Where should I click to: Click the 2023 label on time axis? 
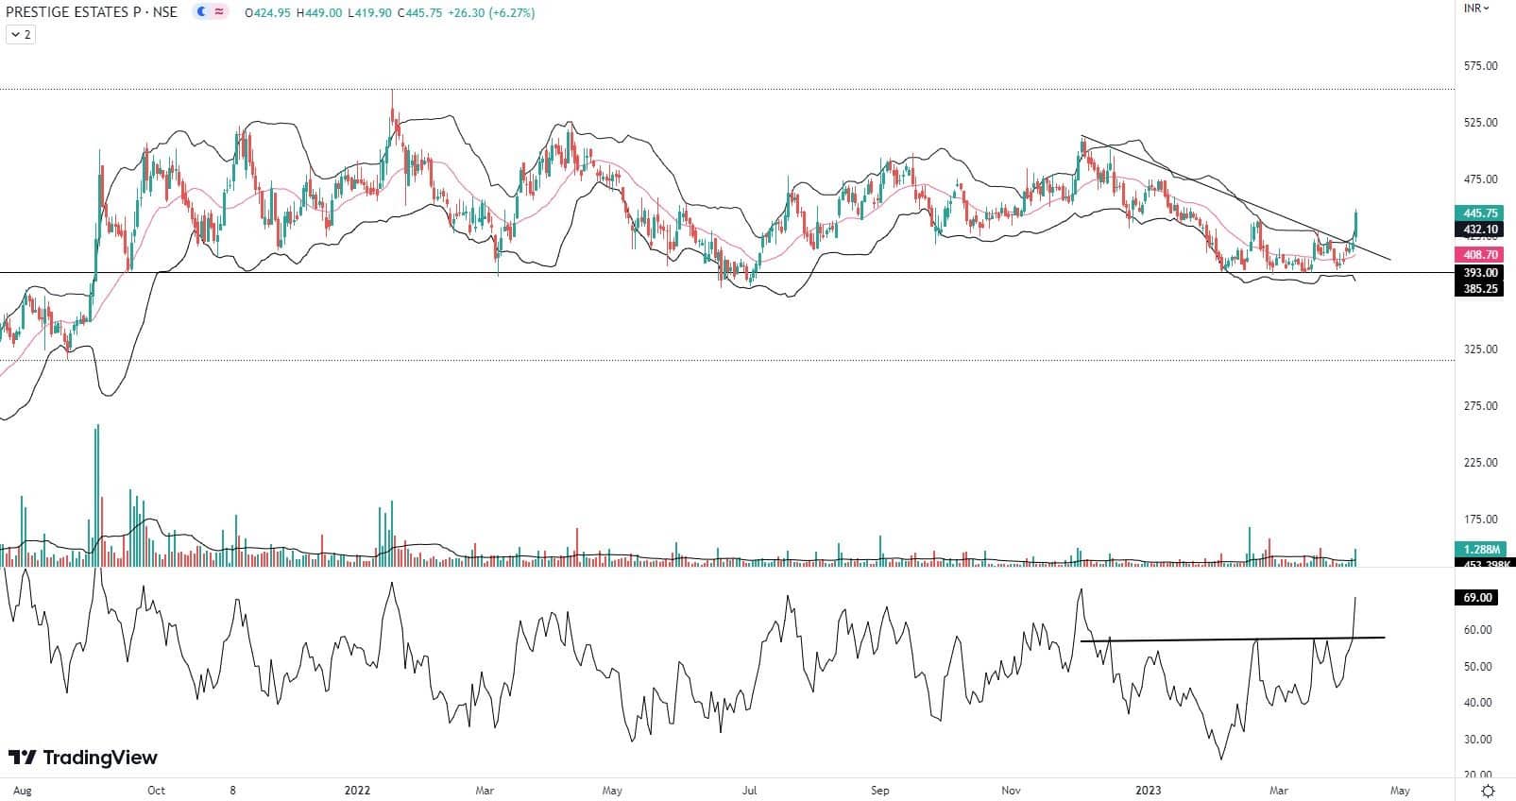coord(1148,791)
